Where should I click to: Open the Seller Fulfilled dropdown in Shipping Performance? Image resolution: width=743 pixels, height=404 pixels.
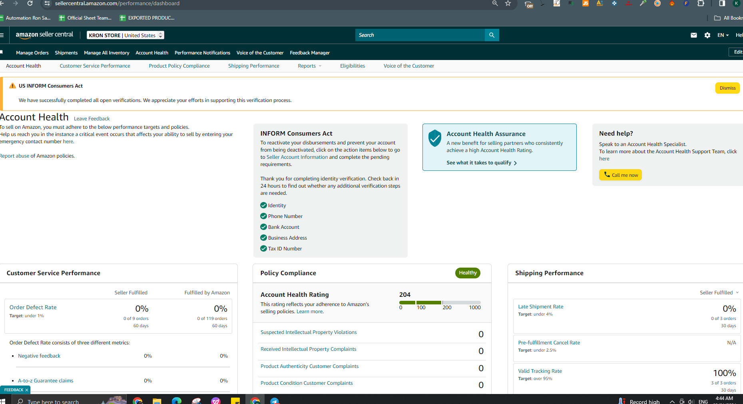tap(719, 293)
